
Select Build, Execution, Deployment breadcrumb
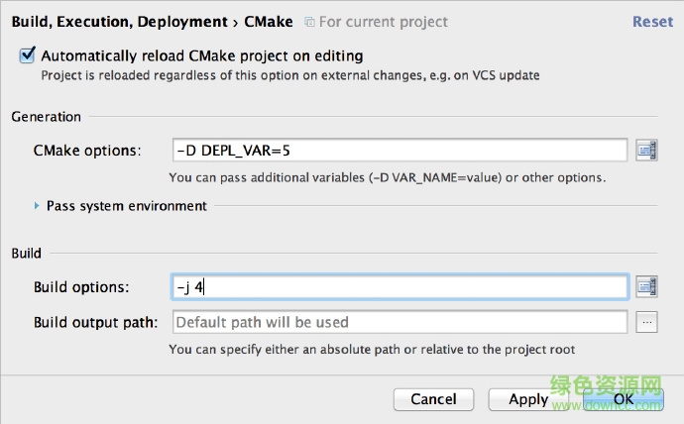pos(118,21)
